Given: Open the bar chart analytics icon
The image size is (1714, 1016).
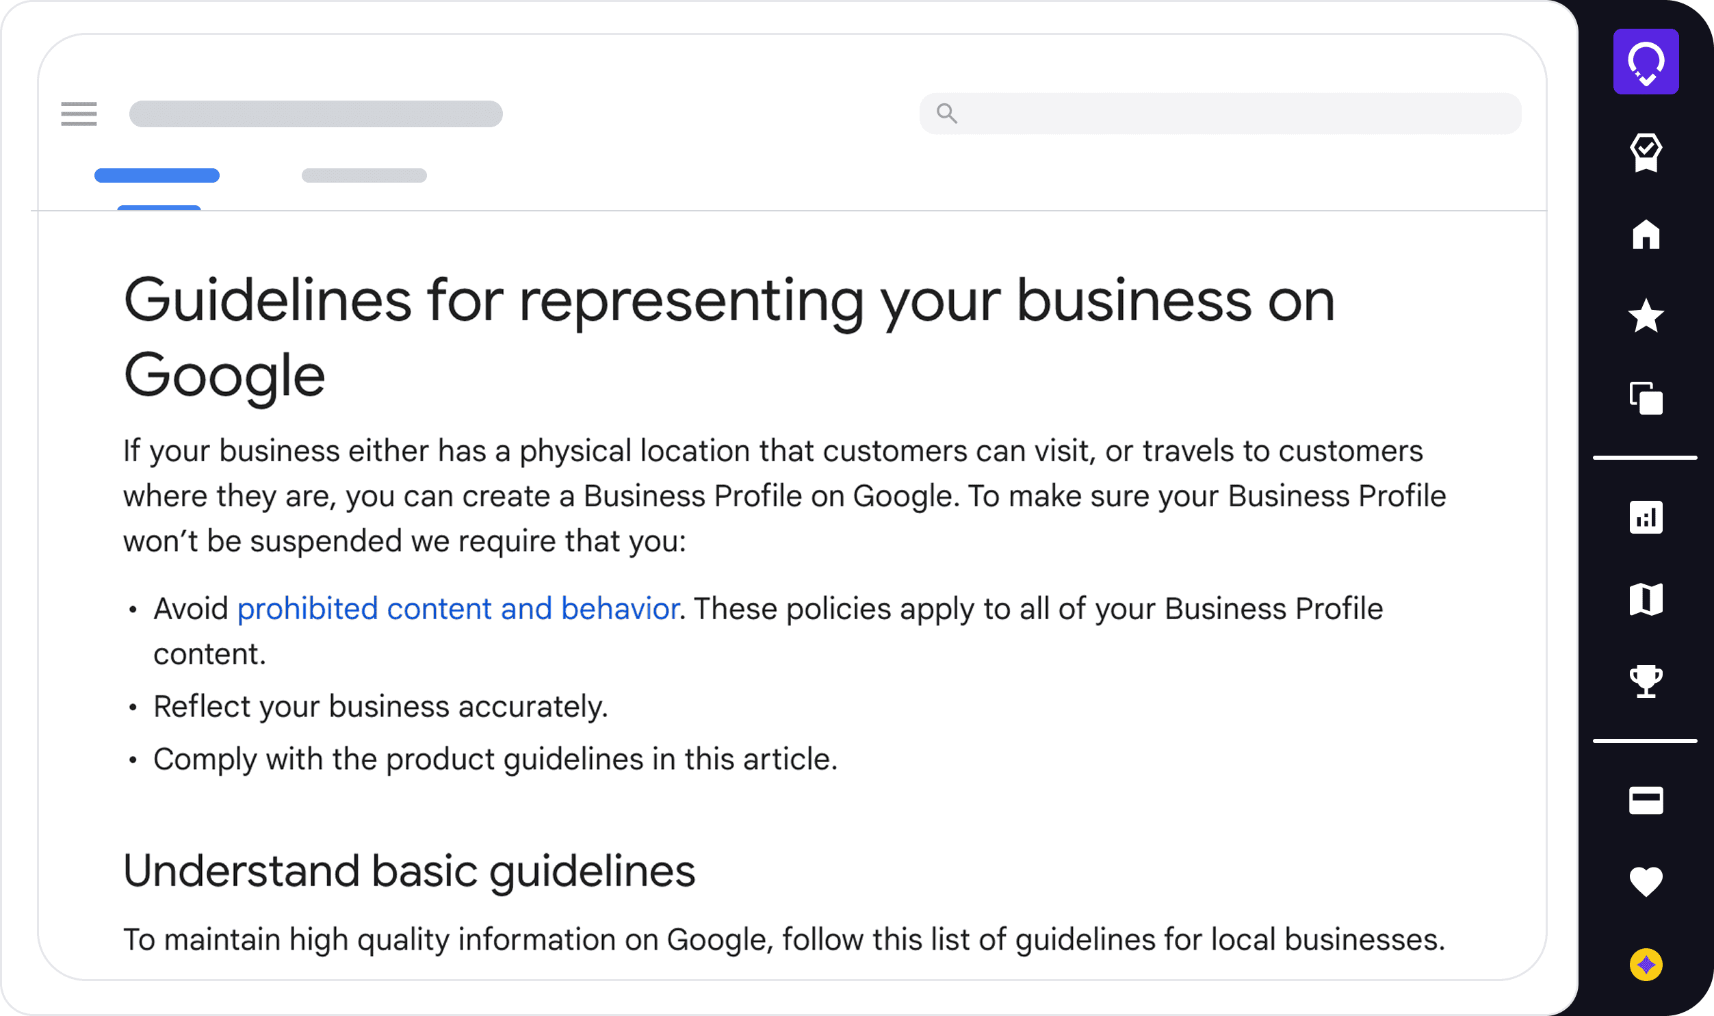Looking at the screenshot, I should point(1646,518).
